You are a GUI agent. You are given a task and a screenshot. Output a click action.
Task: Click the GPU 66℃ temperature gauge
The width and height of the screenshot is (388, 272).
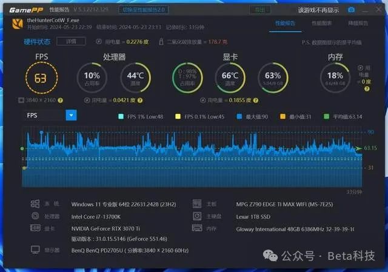230,78
